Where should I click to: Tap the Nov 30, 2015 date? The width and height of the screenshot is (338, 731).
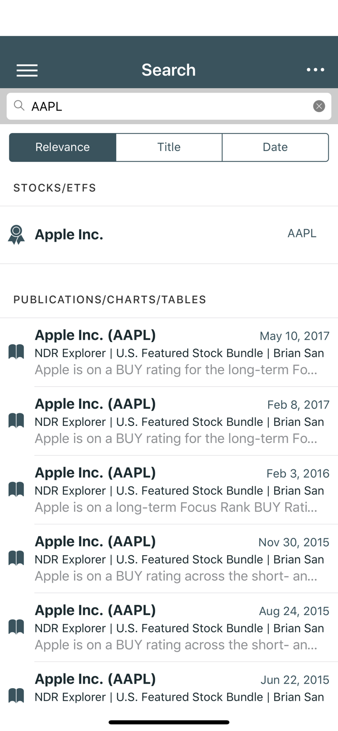294,542
